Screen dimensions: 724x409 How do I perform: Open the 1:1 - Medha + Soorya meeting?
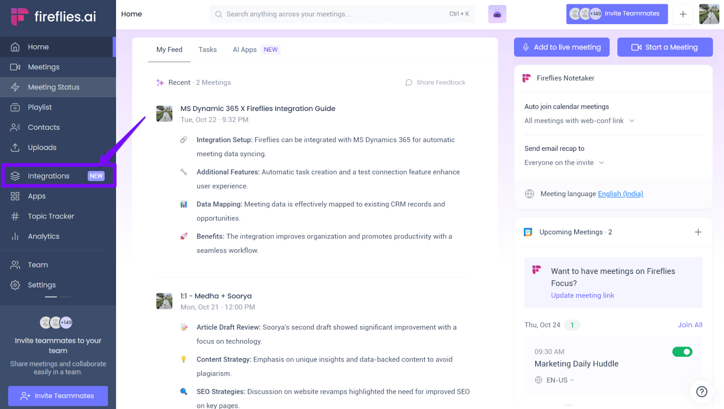point(216,296)
